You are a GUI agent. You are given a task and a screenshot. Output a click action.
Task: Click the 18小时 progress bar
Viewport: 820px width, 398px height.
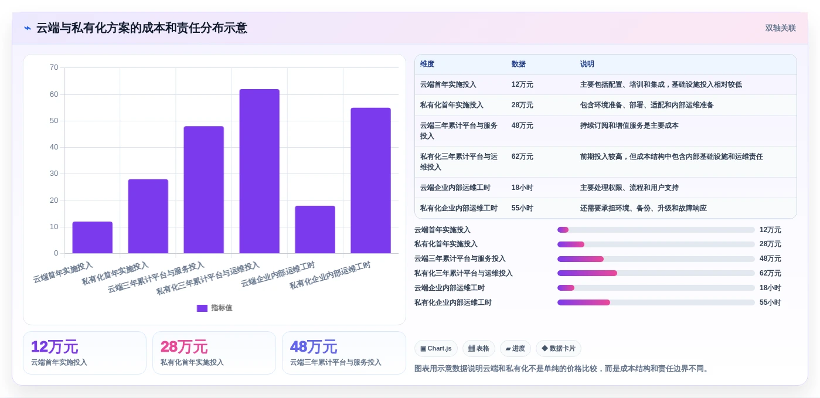tap(656, 288)
